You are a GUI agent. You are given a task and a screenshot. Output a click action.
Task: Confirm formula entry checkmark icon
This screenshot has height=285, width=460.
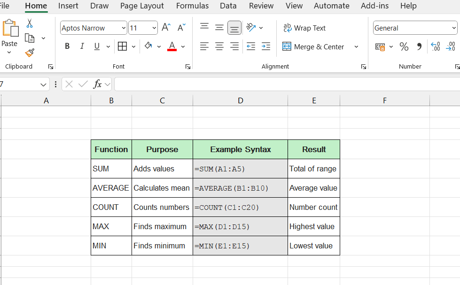coord(83,85)
